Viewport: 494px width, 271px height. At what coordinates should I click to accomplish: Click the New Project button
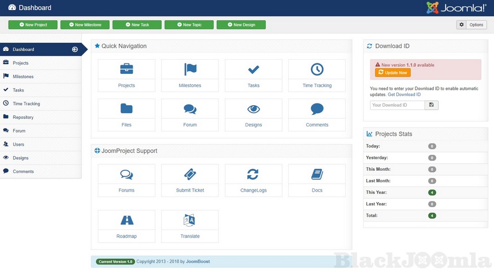pyautogui.click(x=33, y=25)
